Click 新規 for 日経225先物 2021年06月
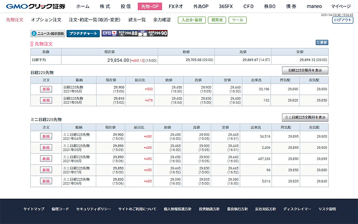The width and height of the screenshot is (358, 224). tap(46, 89)
